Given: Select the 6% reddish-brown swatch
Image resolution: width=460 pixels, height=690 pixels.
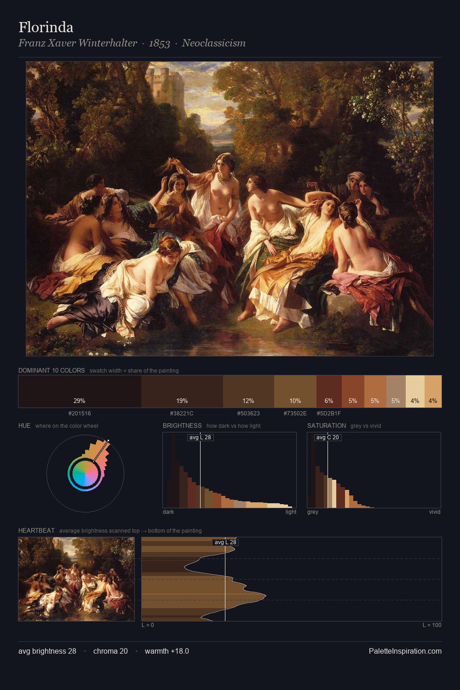Looking at the screenshot, I should pyautogui.click(x=329, y=391).
